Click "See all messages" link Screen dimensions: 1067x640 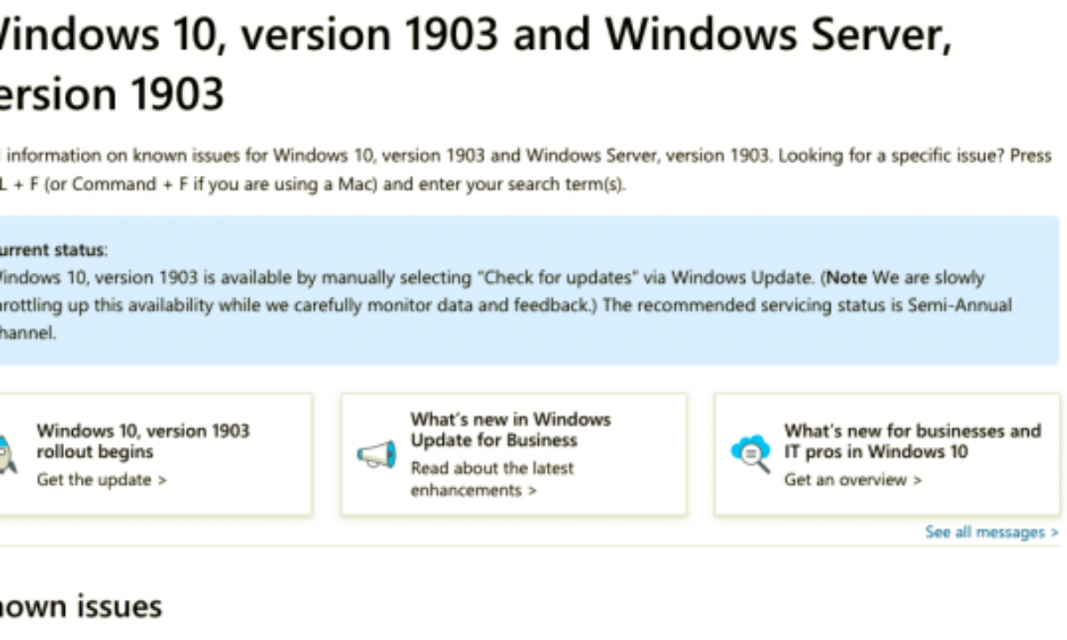tap(985, 532)
